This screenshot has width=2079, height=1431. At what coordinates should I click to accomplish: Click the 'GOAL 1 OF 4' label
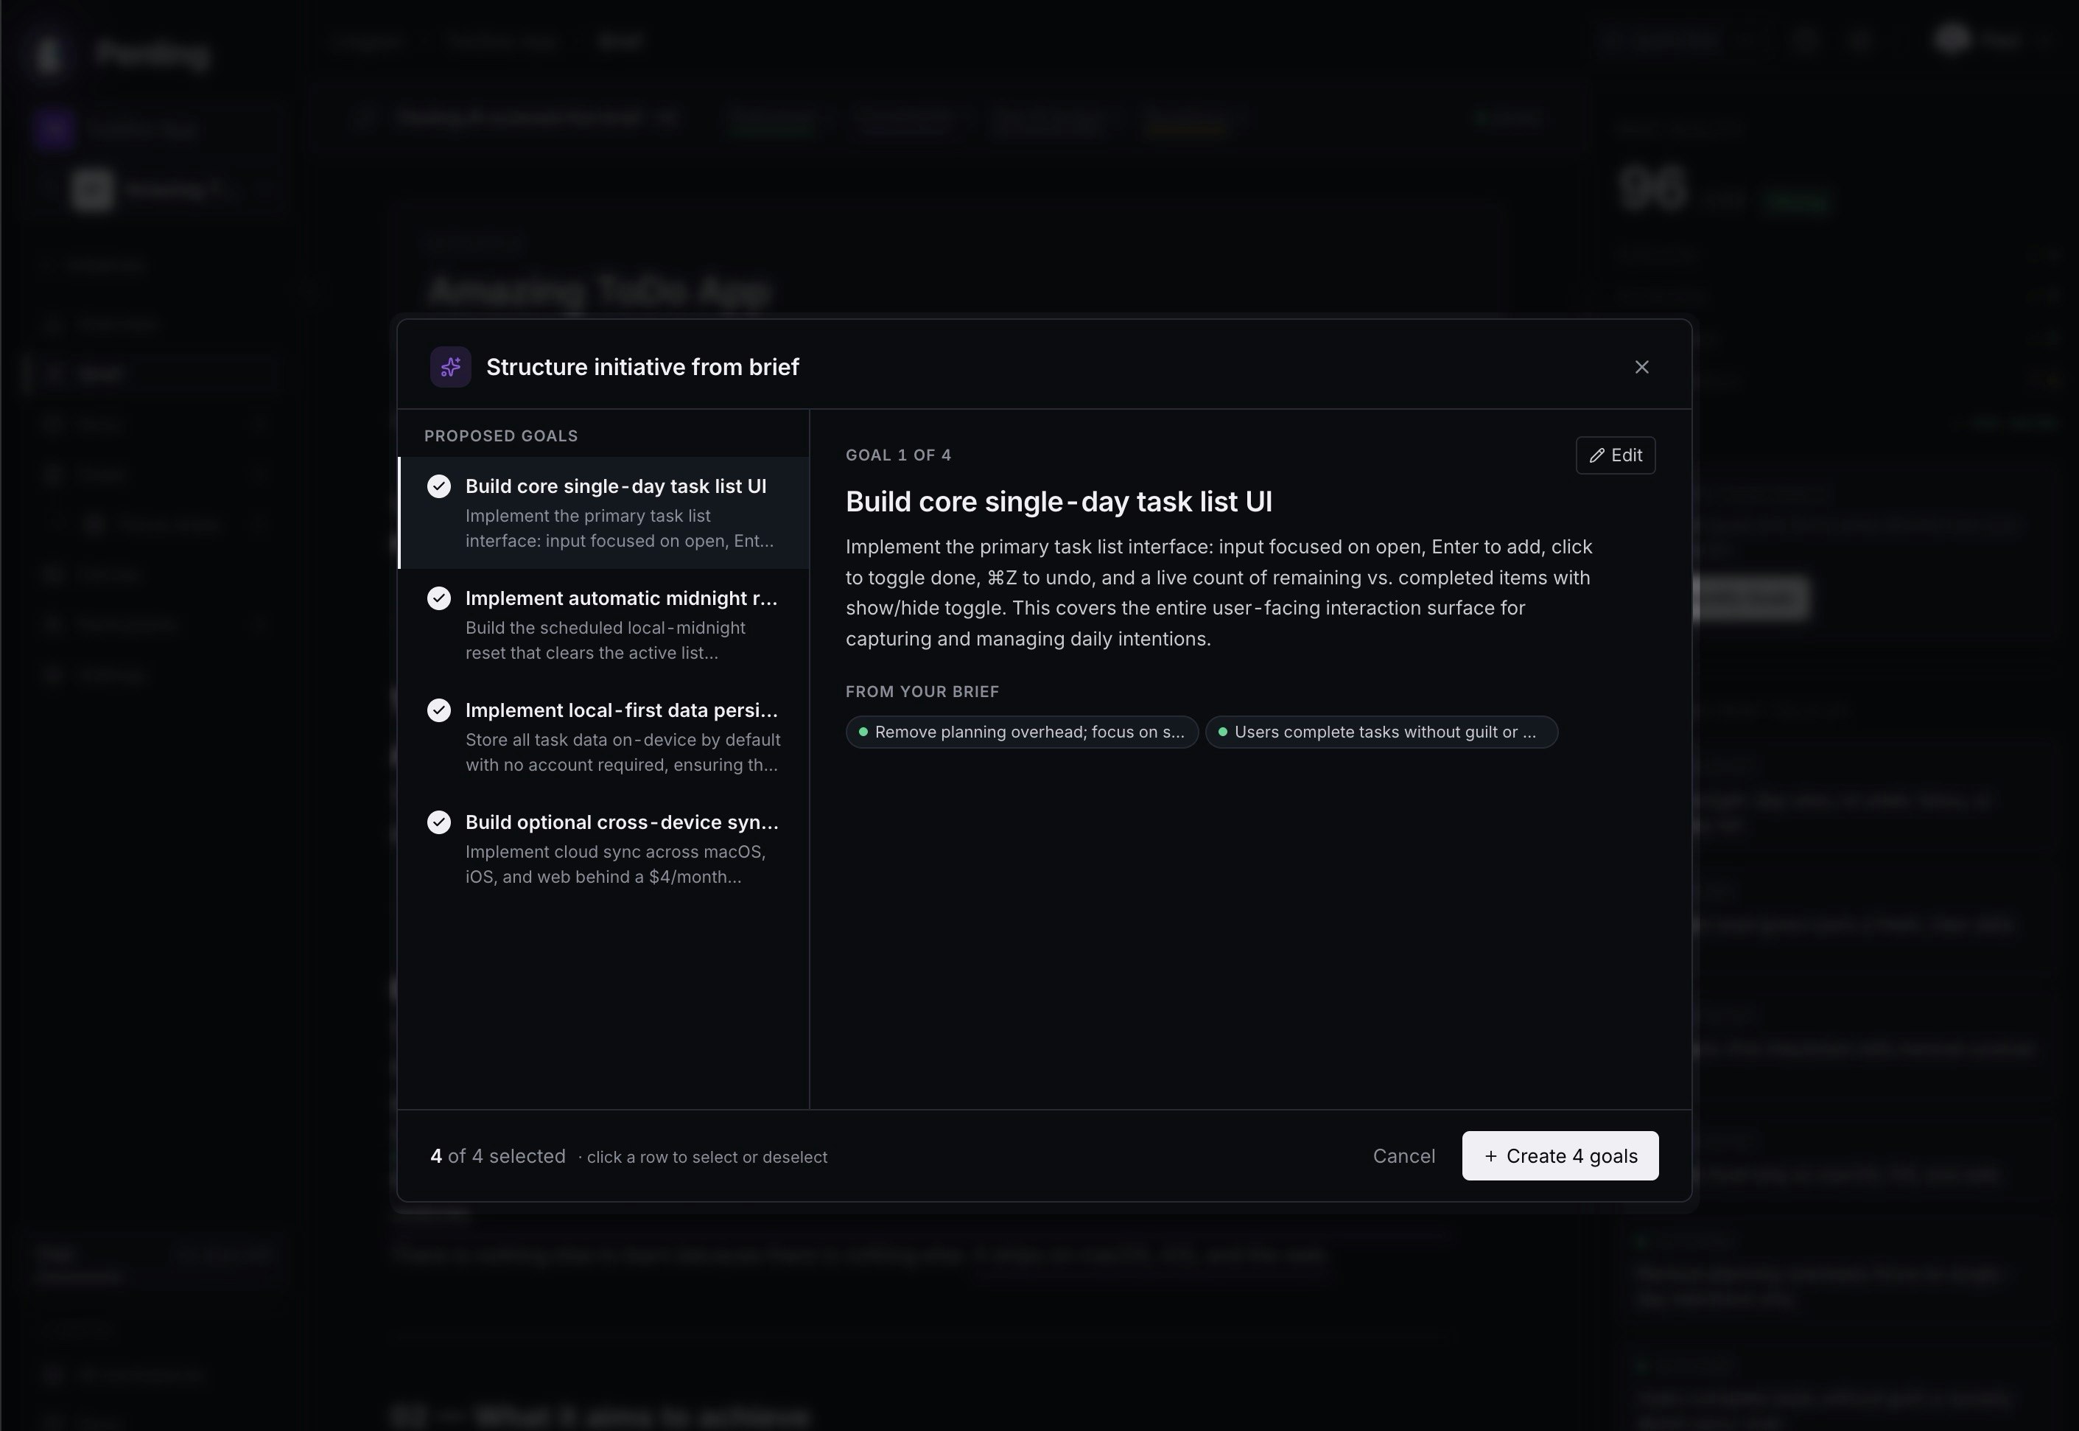[898, 455]
